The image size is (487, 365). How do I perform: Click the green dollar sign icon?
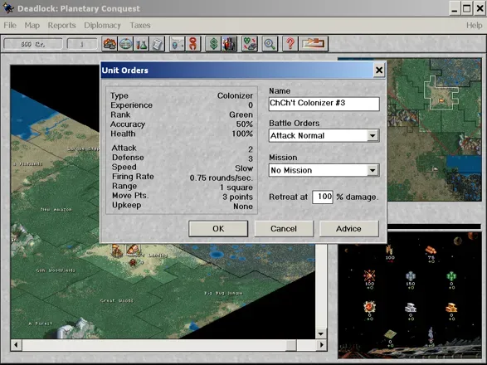click(x=213, y=44)
